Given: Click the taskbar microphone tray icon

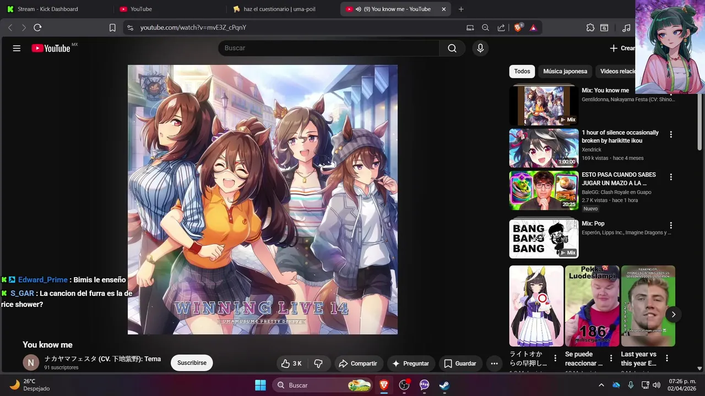Looking at the screenshot, I should coord(631,385).
